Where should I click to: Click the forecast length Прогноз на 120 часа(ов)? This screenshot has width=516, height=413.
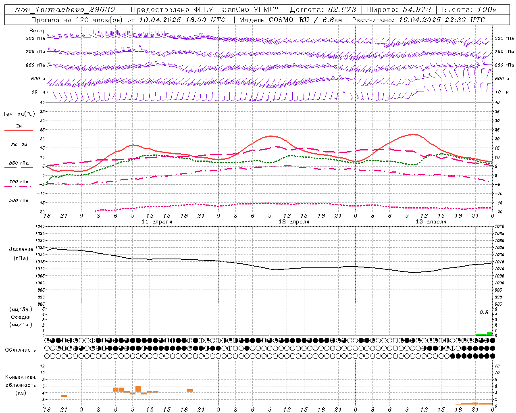[77, 20]
